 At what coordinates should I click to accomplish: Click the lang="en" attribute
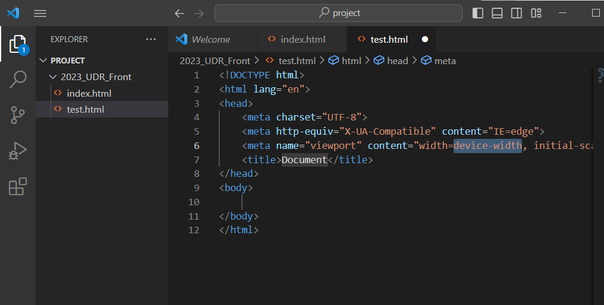[x=279, y=89]
